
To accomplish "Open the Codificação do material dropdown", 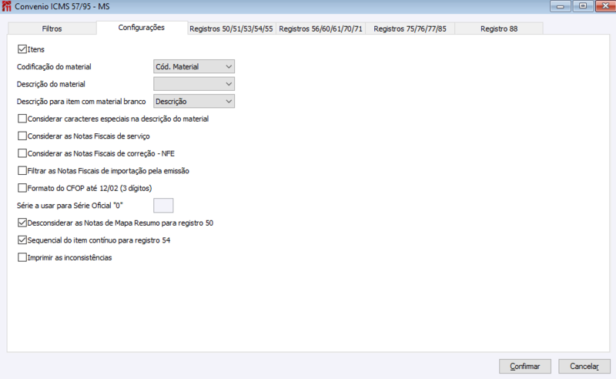I will [194, 67].
